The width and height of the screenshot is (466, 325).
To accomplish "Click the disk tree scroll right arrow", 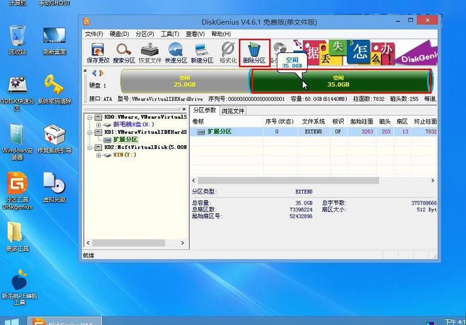I will (182, 243).
